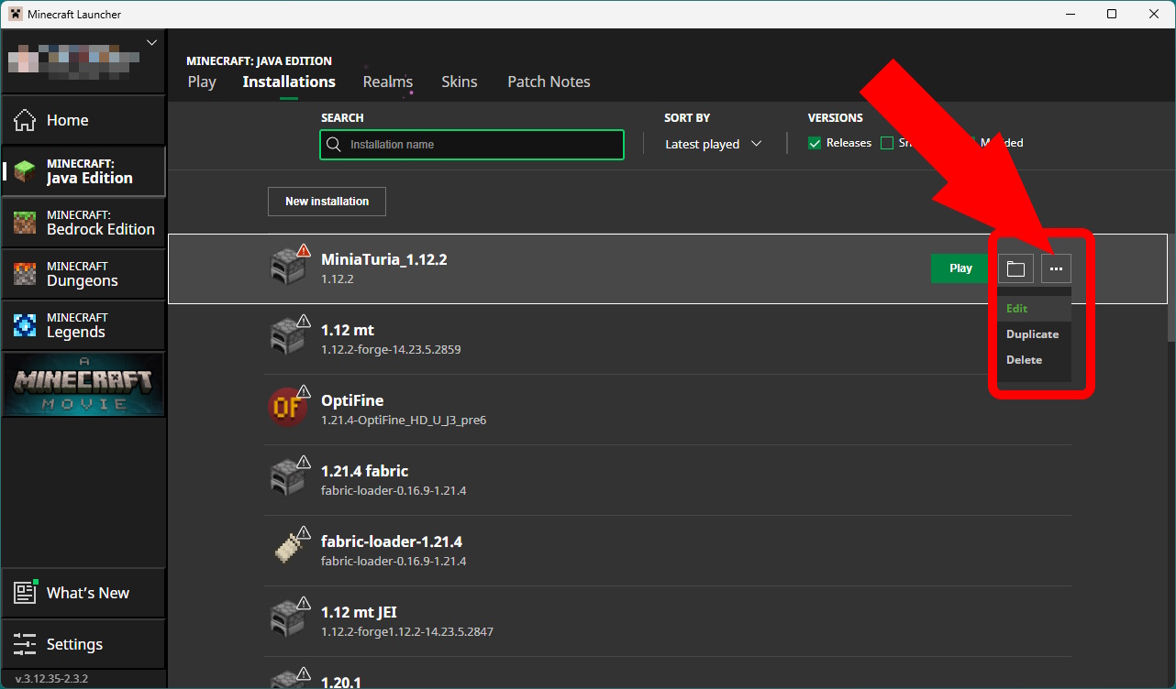1176x689 pixels.
Task: Select the 1.12 mt installation name
Action: click(347, 330)
